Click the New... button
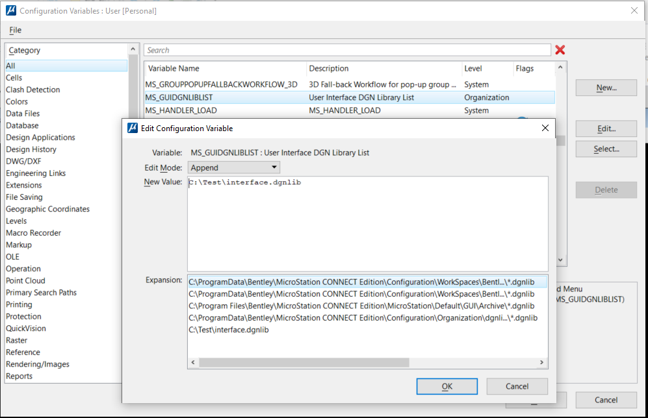The width and height of the screenshot is (648, 418). click(x=606, y=88)
